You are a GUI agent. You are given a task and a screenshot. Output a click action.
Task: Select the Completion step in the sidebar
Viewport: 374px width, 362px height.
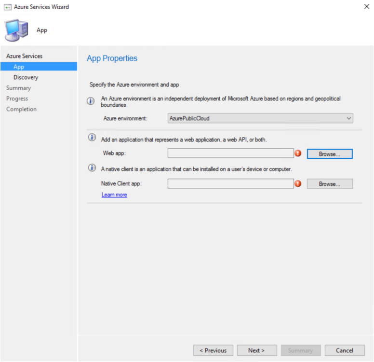[22, 109]
